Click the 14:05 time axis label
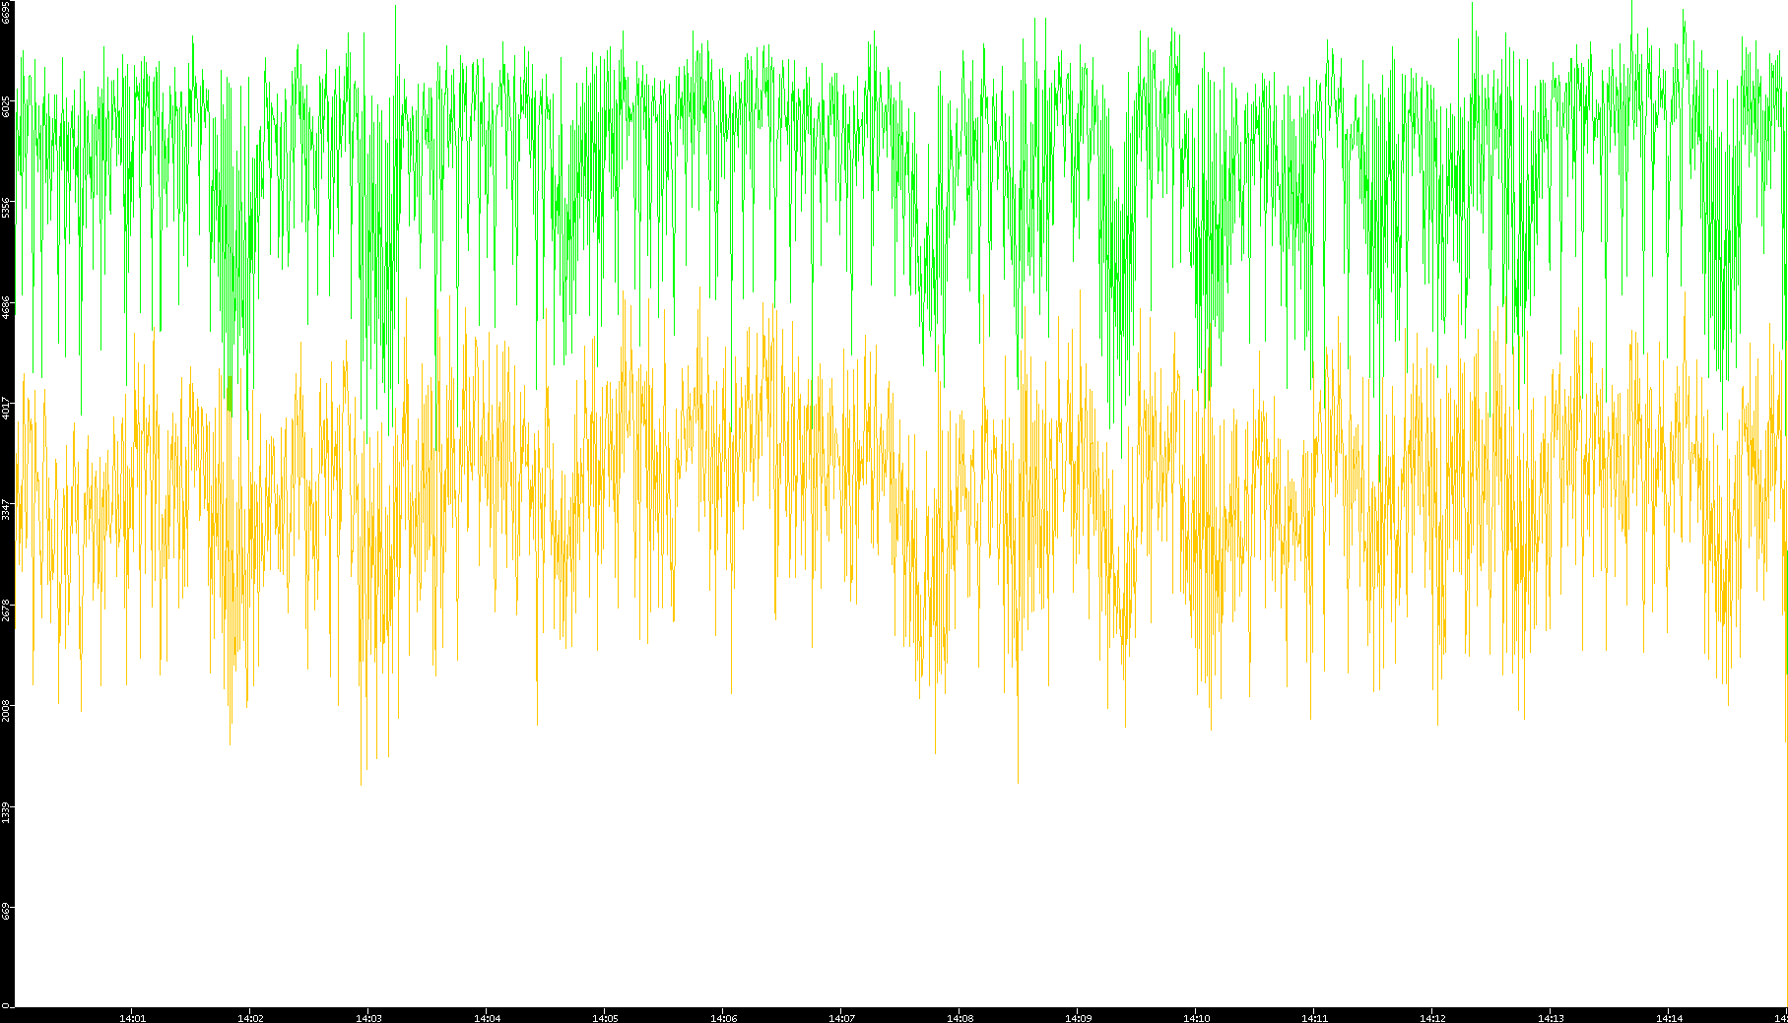 [605, 1018]
